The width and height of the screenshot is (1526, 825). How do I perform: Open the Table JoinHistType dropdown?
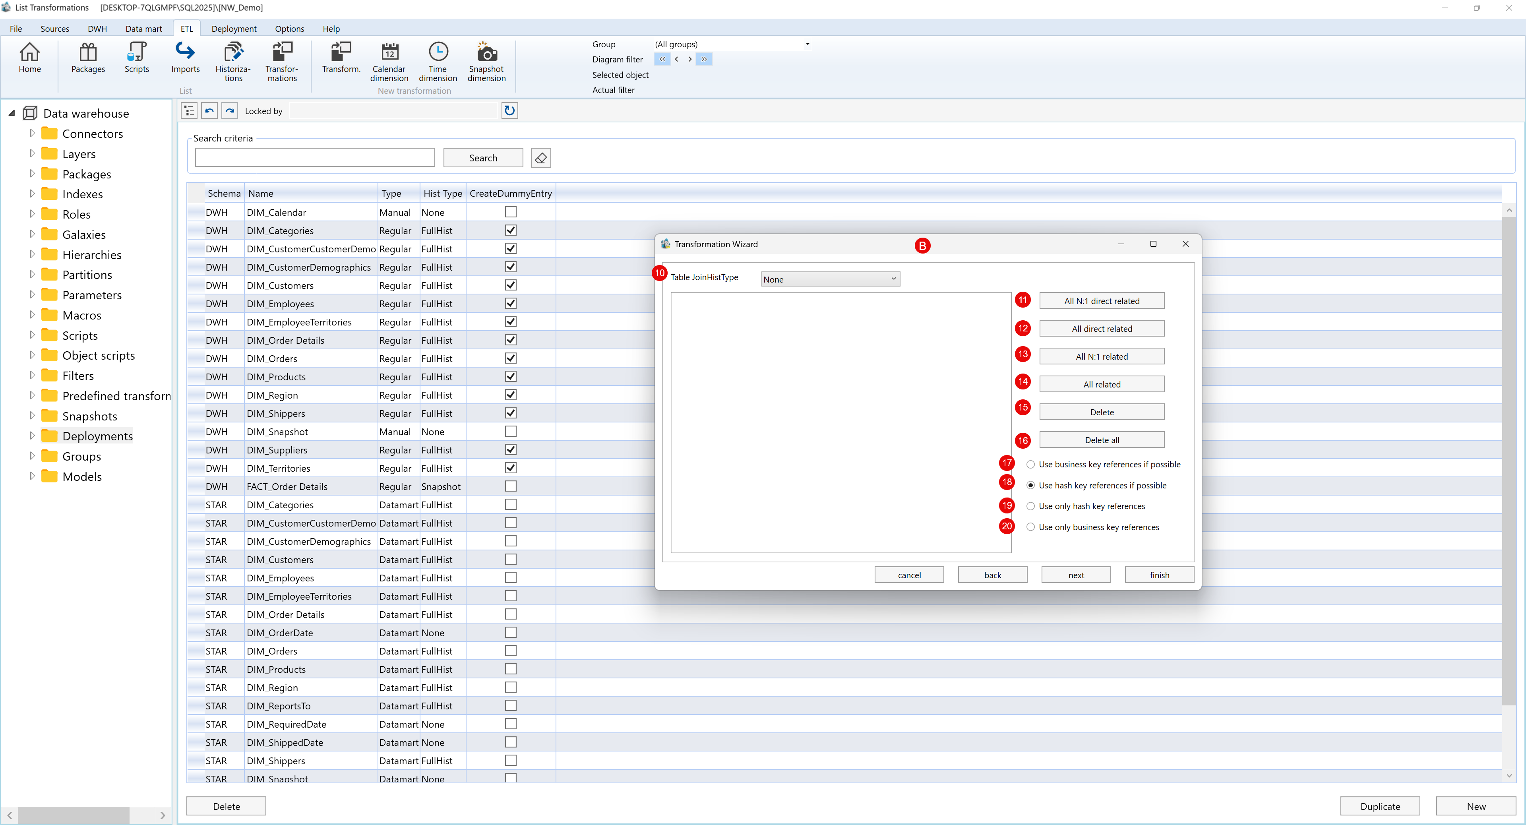point(830,279)
